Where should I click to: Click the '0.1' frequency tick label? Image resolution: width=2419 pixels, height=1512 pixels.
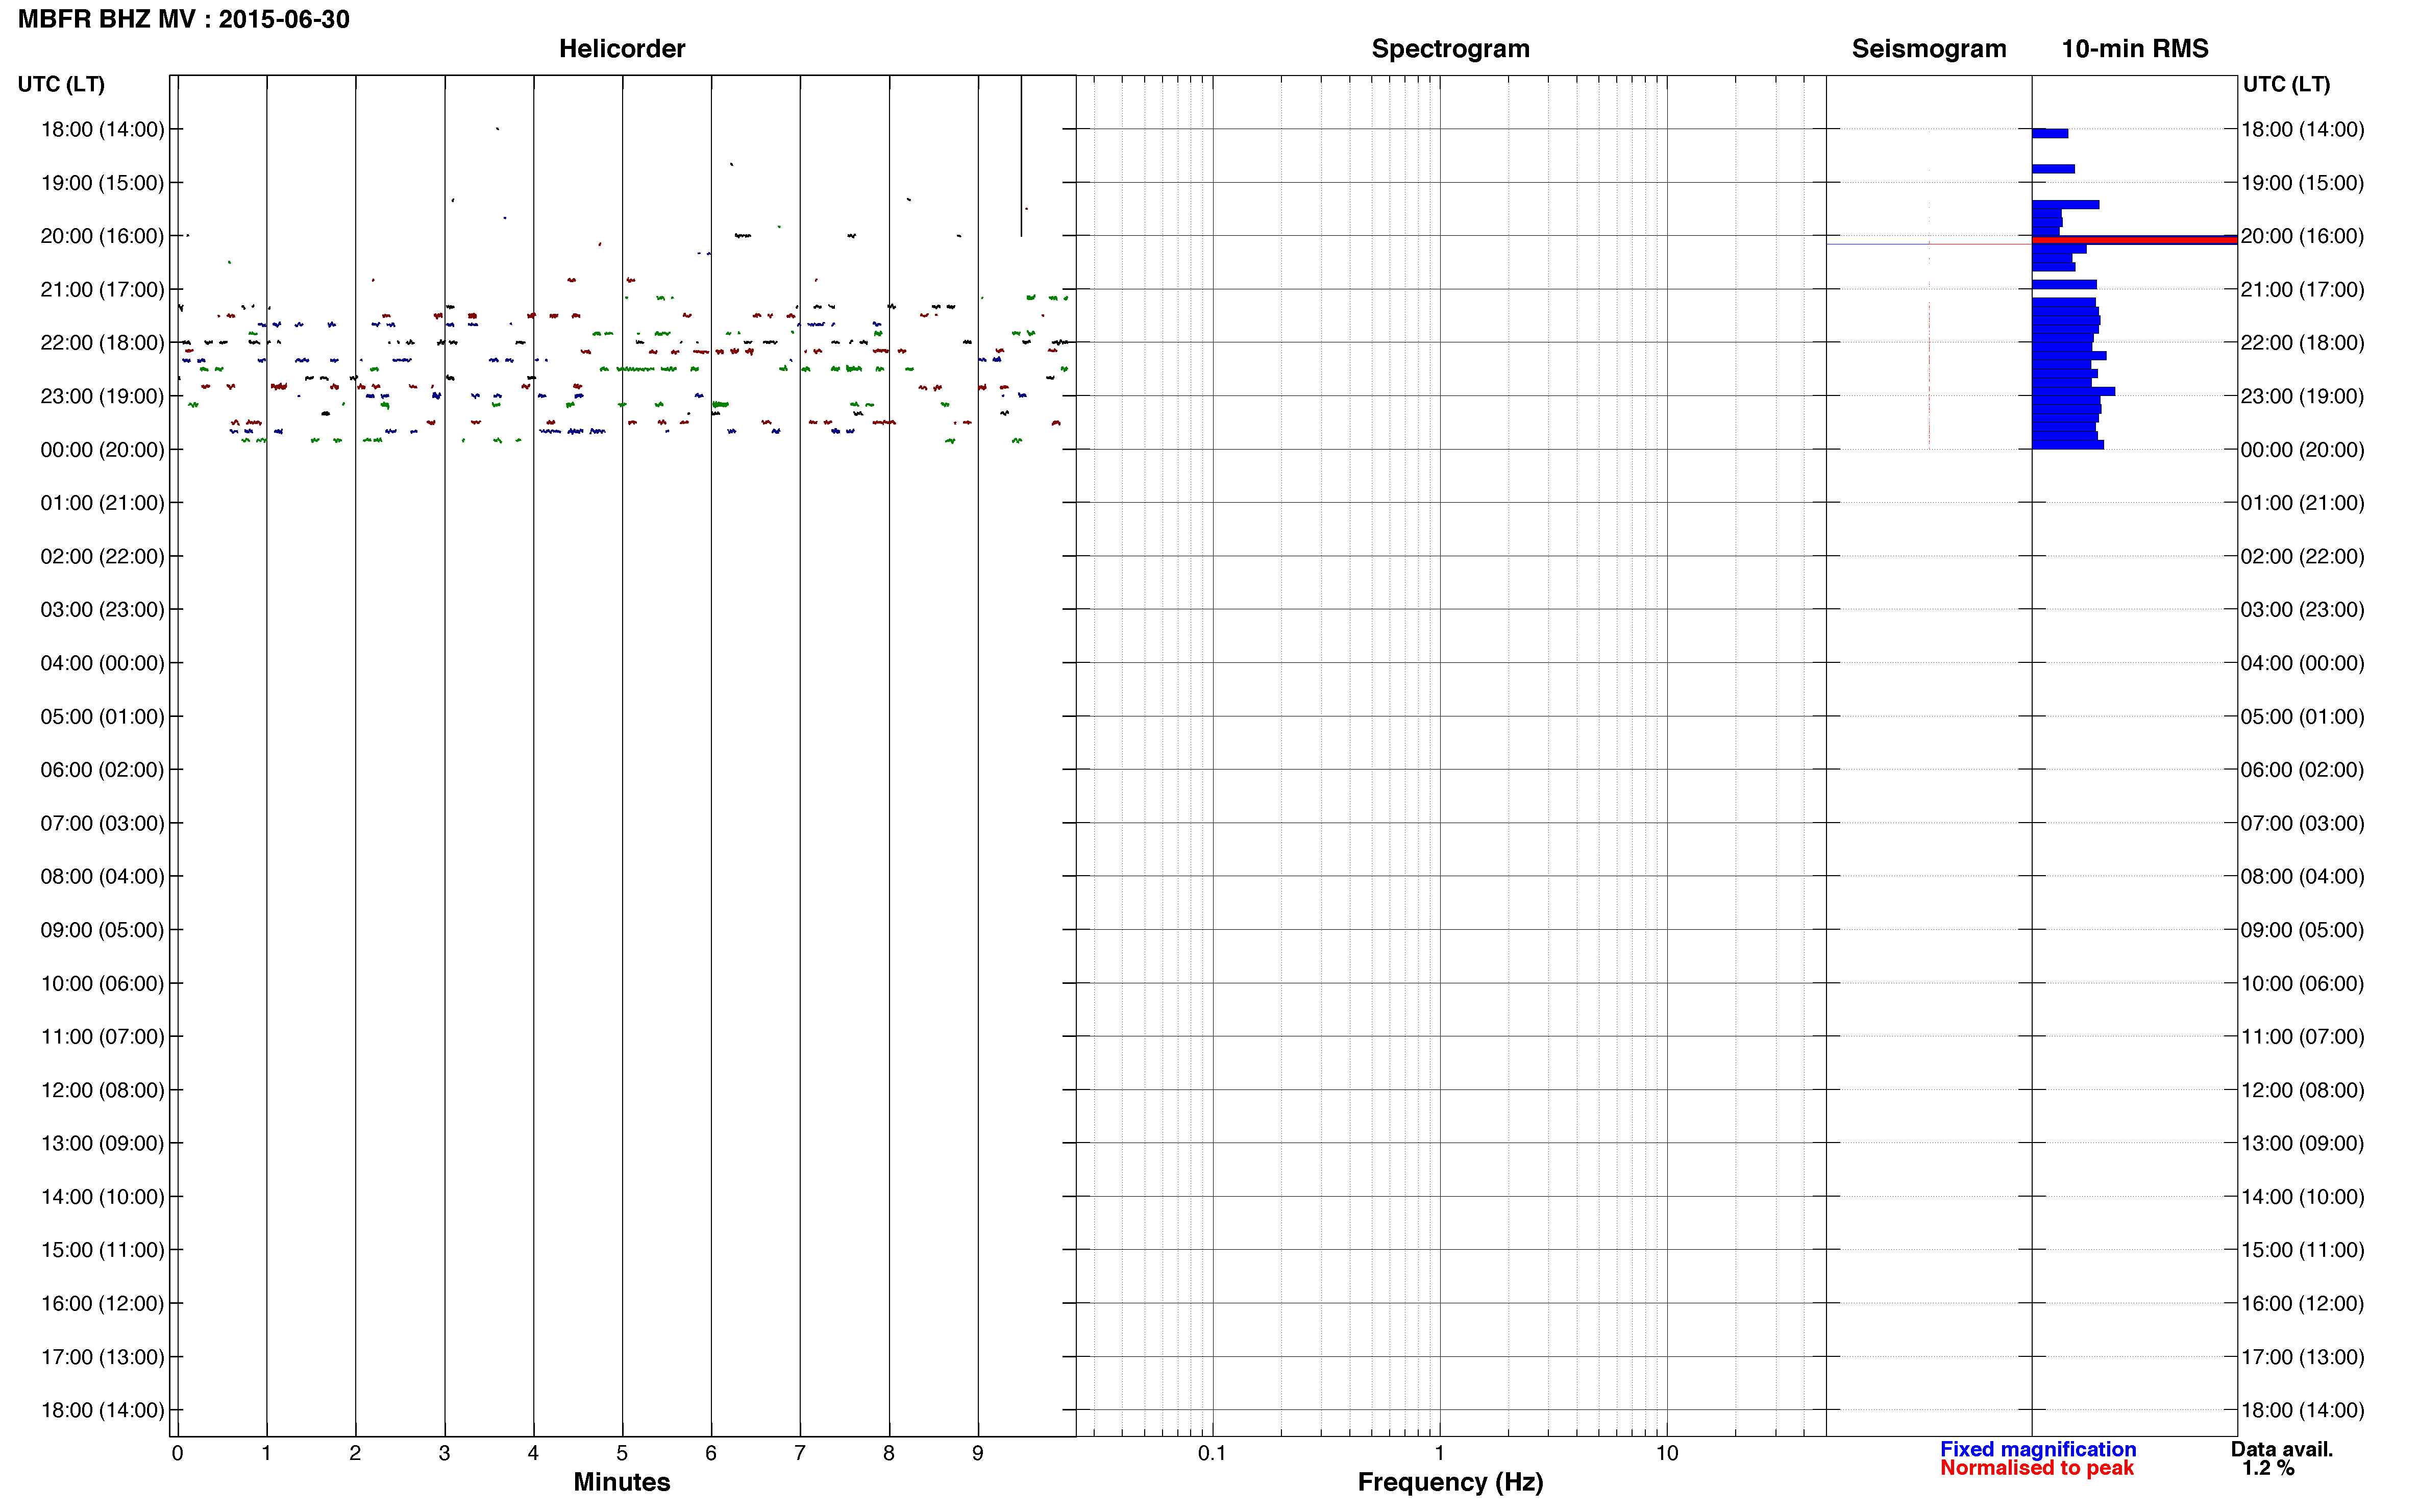click(1212, 1453)
